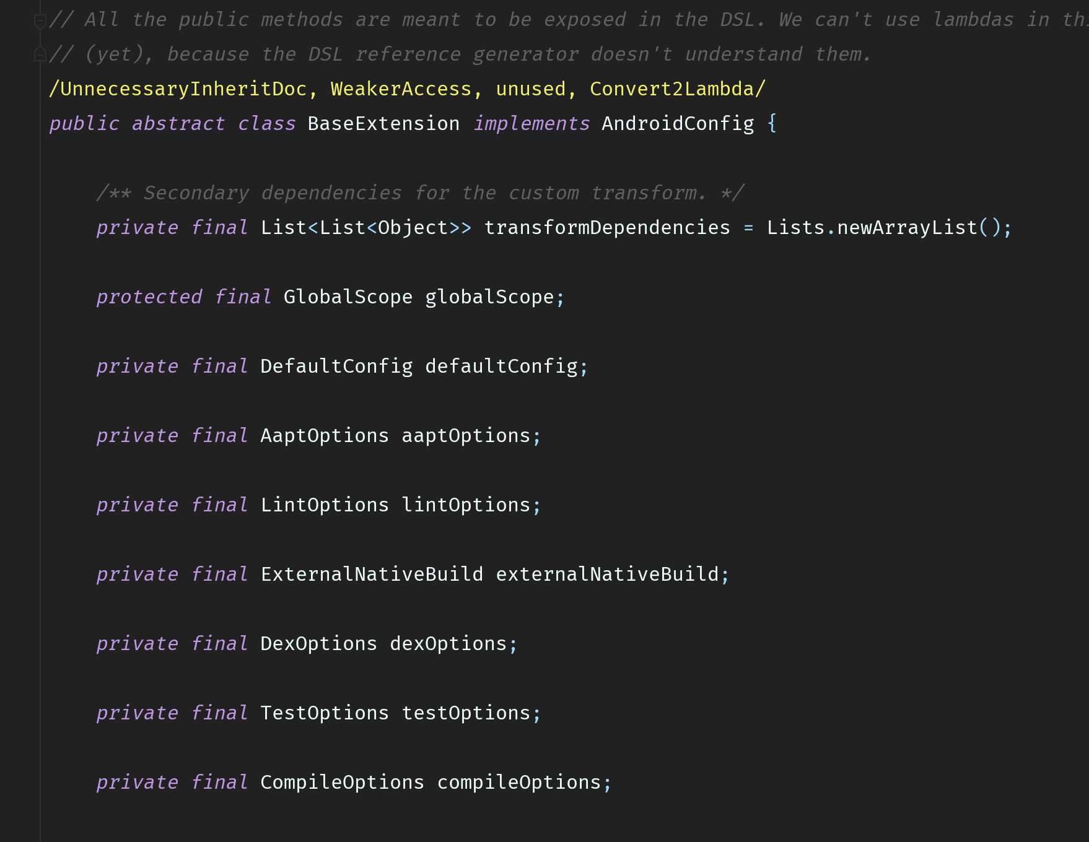Image resolution: width=1089 pixels, height=842 pixels.
Task: Click the 'globalScope' field name
Action: [489, 297]
